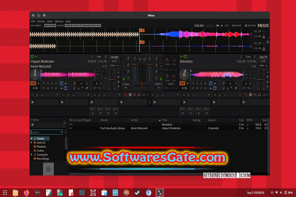The image size is (296, 197).
Task: Click the headphone icon in FX1 unit
Action: (139, 95)
